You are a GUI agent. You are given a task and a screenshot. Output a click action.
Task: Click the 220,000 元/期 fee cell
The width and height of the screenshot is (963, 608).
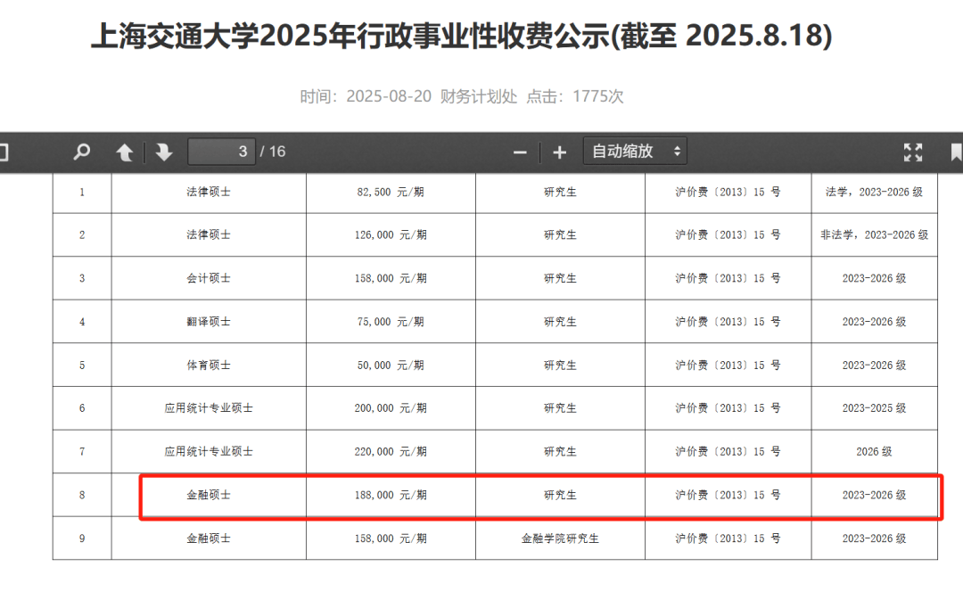(391, 452)
